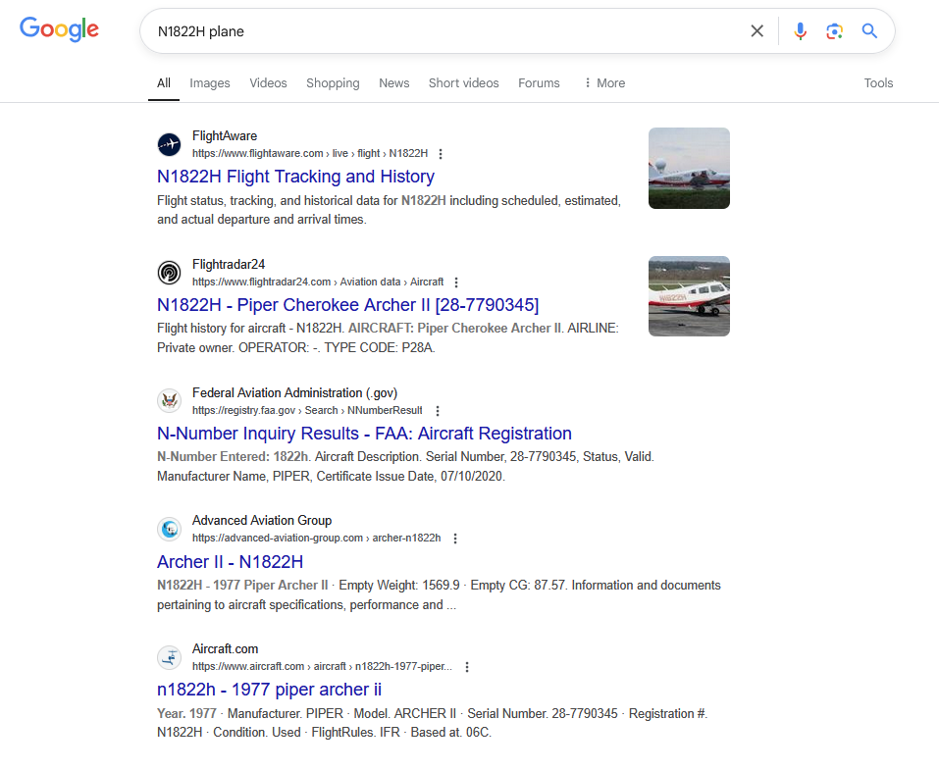Open N1822H Flight Tracking and History link

(296, 177)
